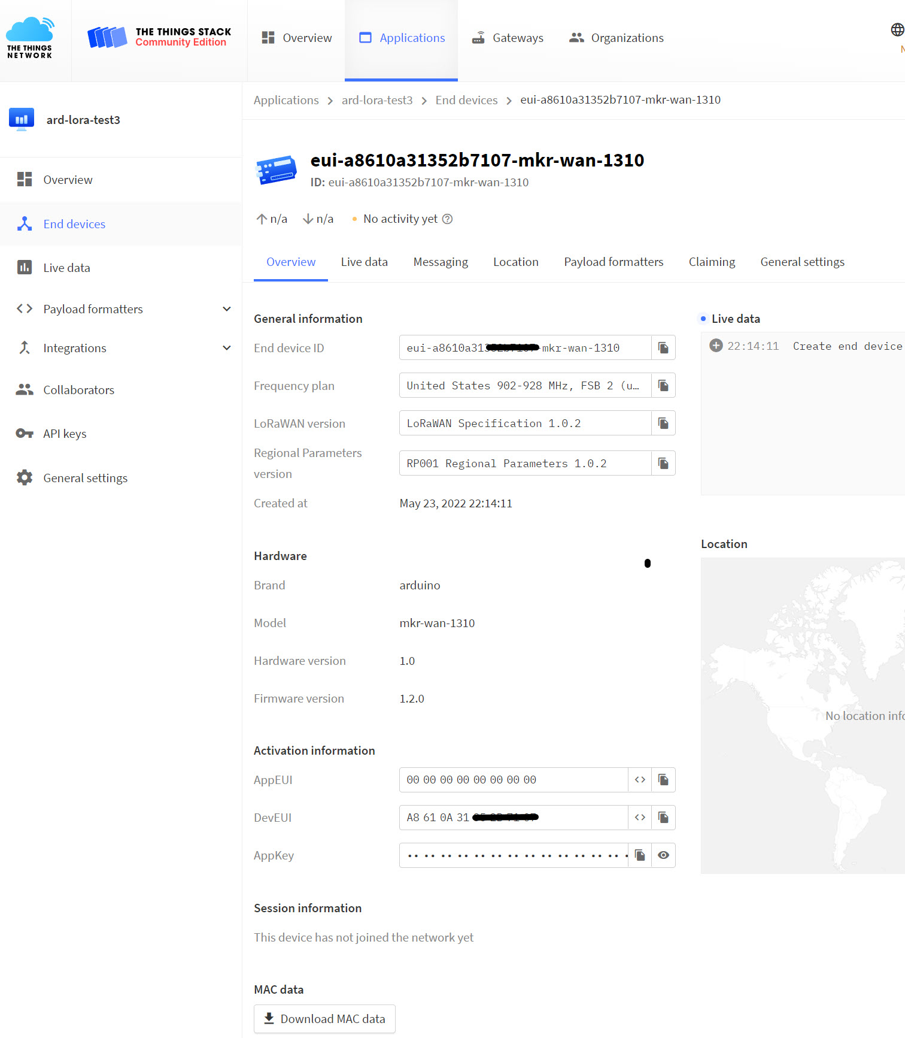Click the Brand value arduino

tap(420, 585)
